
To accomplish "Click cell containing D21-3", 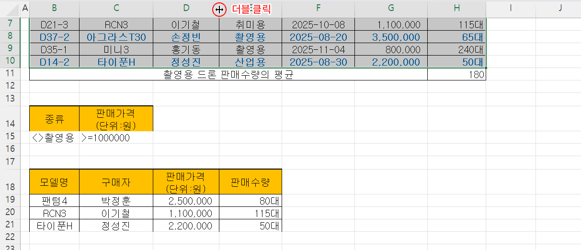I will (54, 24).
